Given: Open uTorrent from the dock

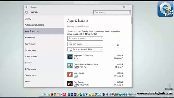Looking at the screenshot, I should 96,94.
